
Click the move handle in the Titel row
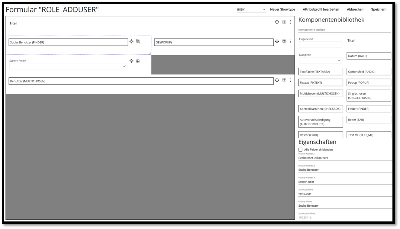point(277,22)
